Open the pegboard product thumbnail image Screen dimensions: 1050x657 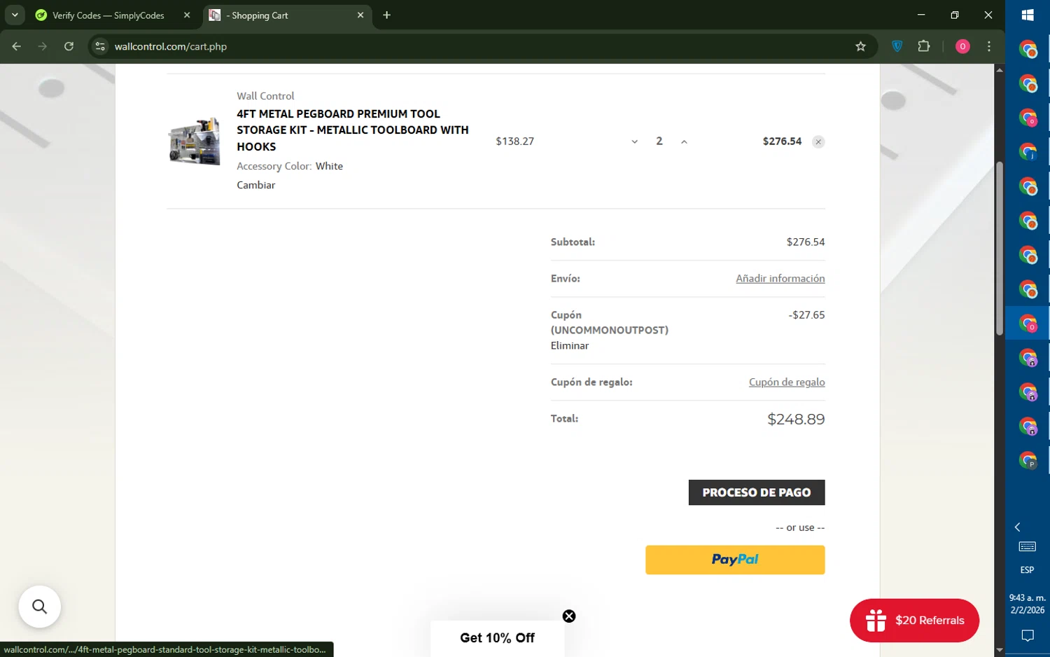pos(194,141)
